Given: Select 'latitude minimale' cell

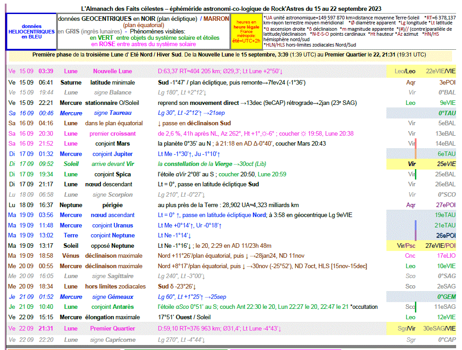Looking at the screenshot, I should tap(113, 82).
